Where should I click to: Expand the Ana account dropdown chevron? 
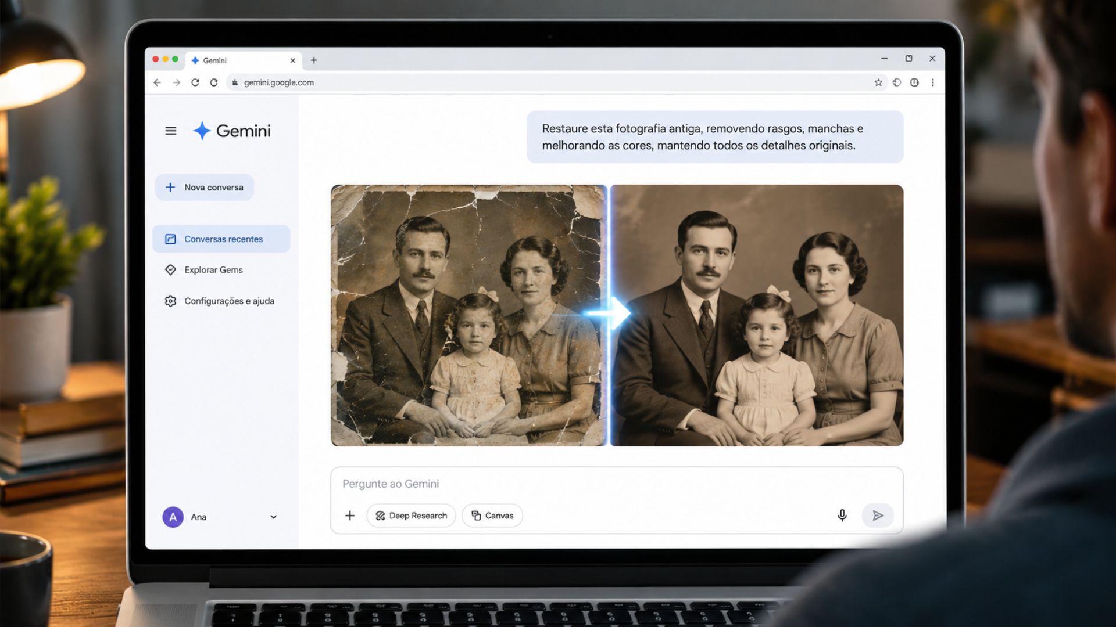(273, 517)
